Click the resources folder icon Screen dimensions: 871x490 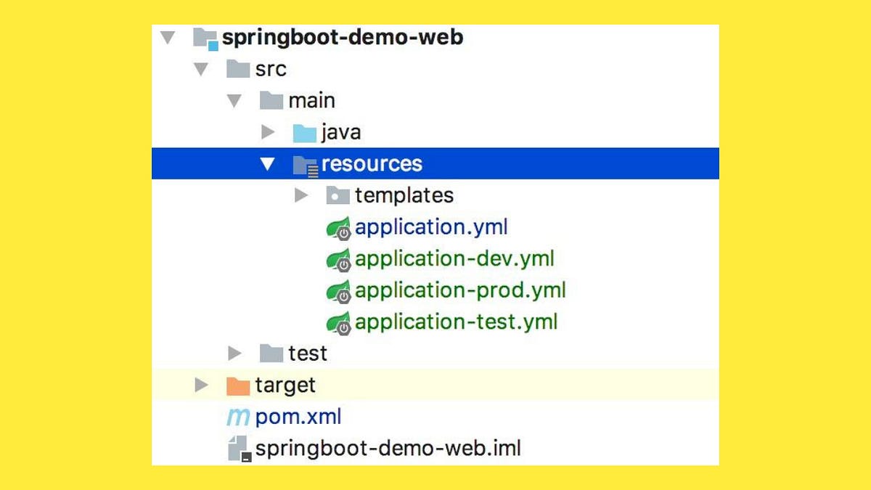304,163
